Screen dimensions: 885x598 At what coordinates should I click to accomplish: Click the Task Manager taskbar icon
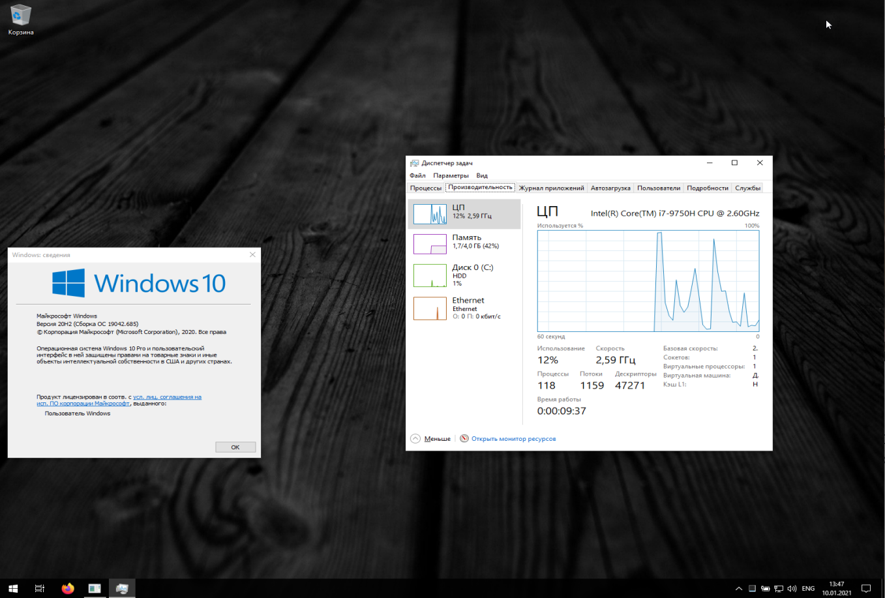(122, 588)
